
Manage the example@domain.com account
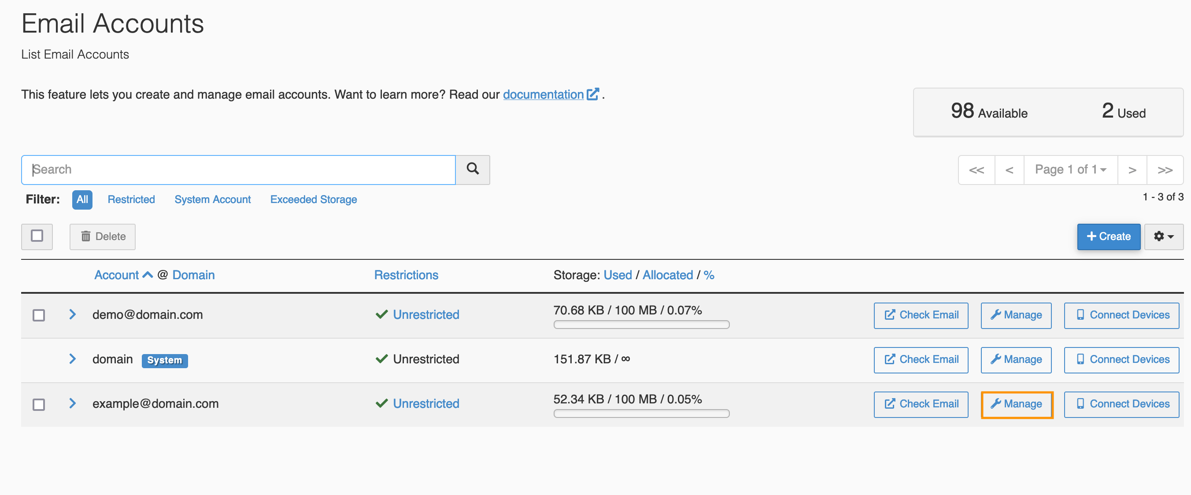[x=1016, y=404]
